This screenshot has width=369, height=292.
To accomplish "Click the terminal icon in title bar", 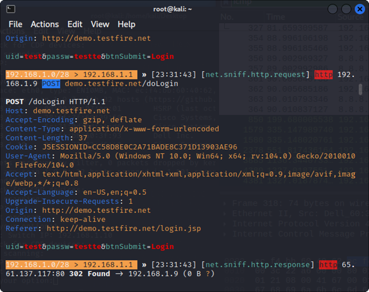I will (x=11, y=9).
